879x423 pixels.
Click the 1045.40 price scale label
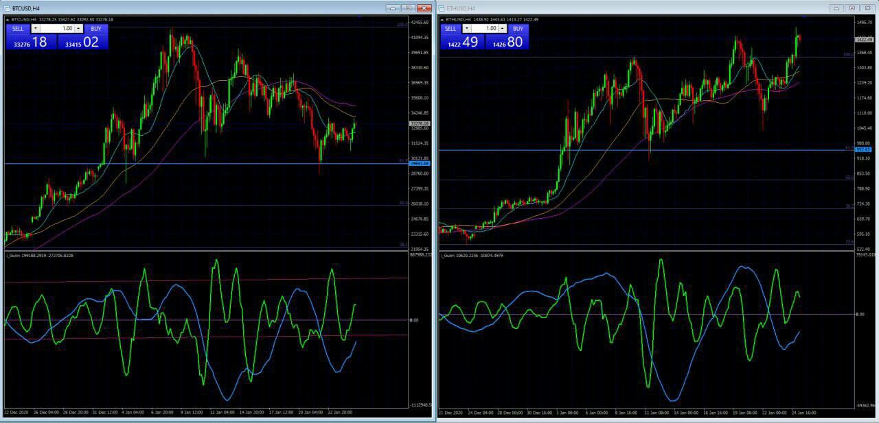coord(865,128)
